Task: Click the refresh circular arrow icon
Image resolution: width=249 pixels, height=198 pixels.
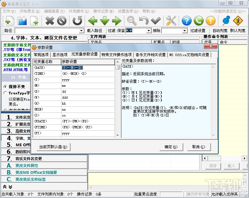Action: tap(77, 21)
